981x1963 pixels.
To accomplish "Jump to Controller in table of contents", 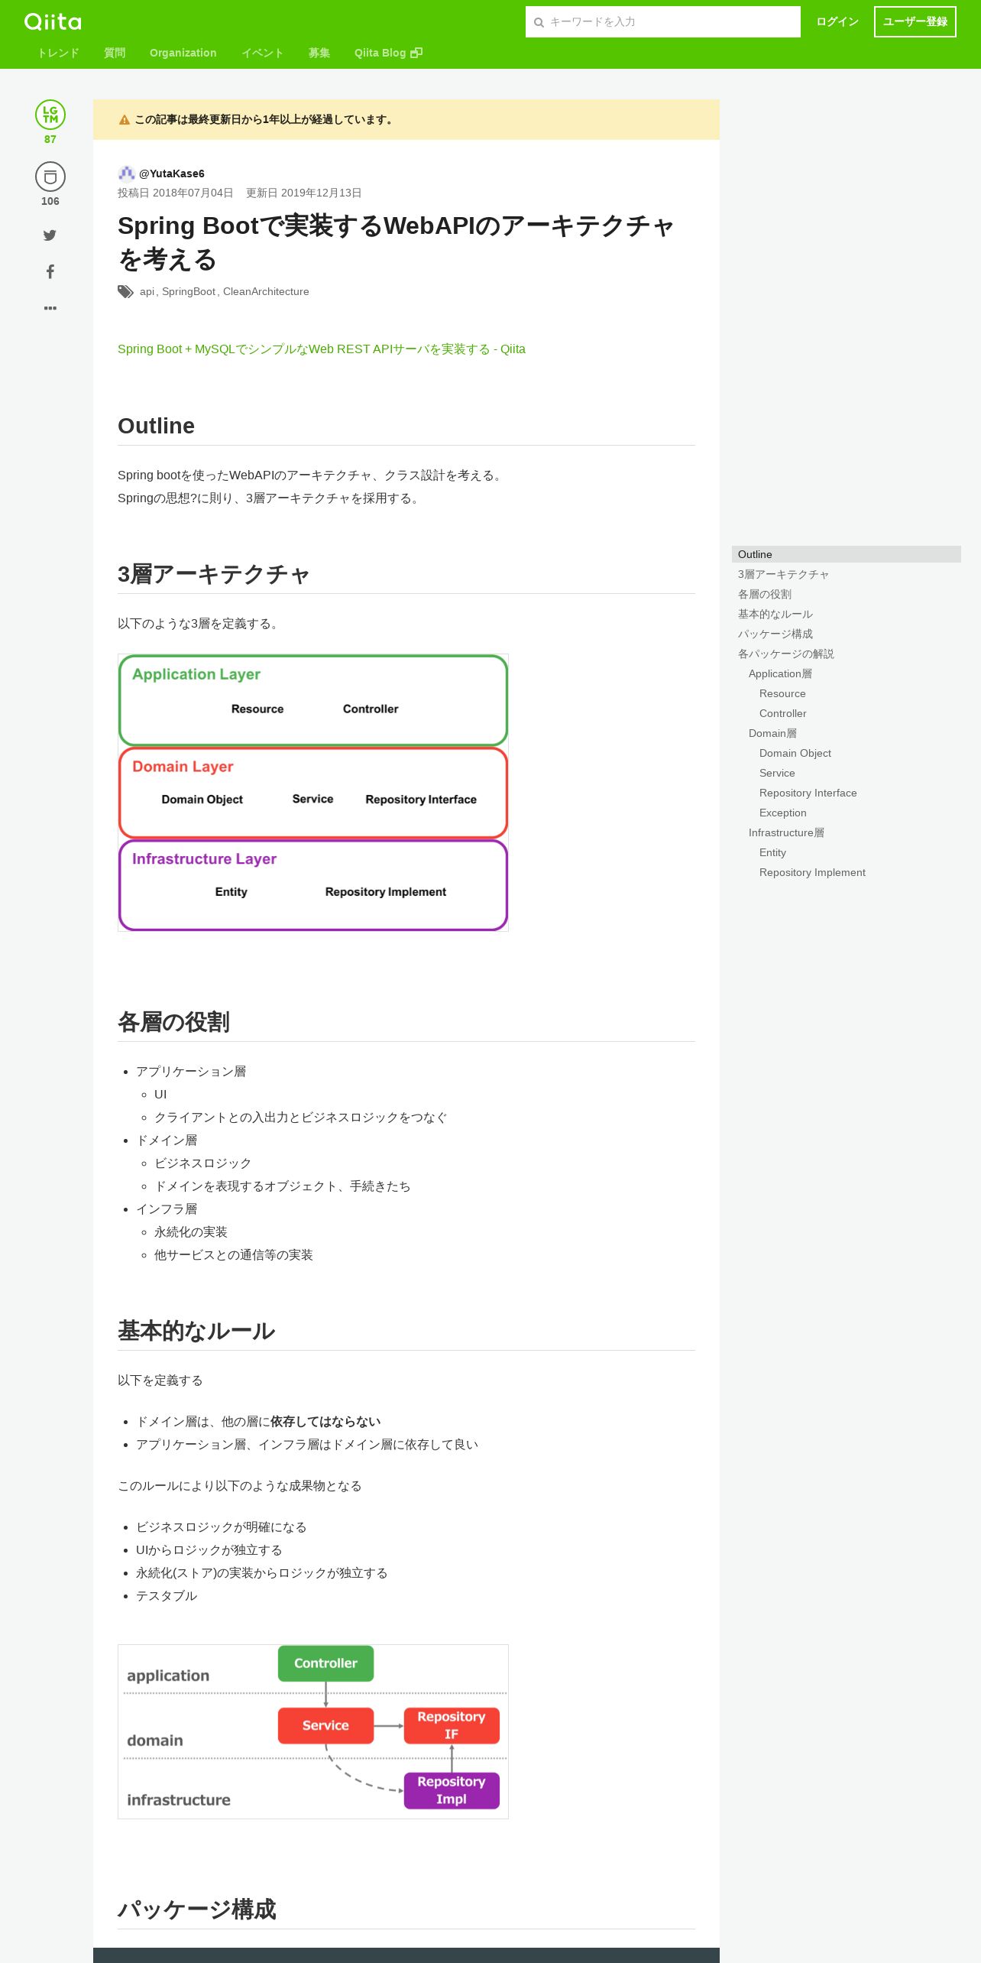I will (783, 713).
